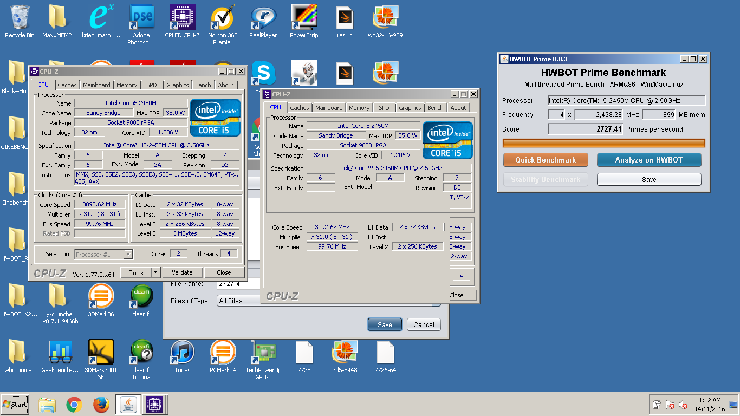
Task: Open clear.fi Tutorial shortcut
Action: coord(141,360)
